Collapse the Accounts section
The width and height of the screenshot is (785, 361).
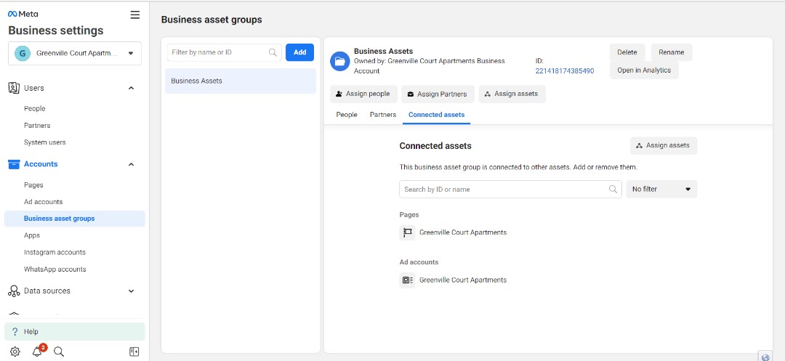click(x=131, y=164)
